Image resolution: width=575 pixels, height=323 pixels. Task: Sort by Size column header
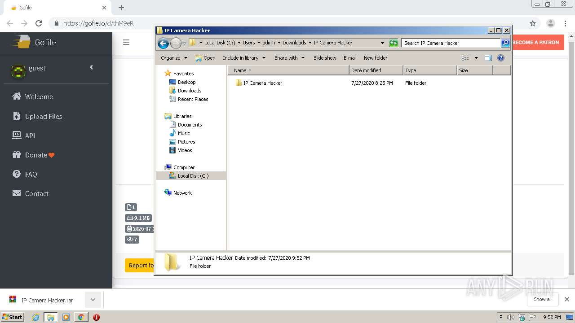(x=475, y=70)
